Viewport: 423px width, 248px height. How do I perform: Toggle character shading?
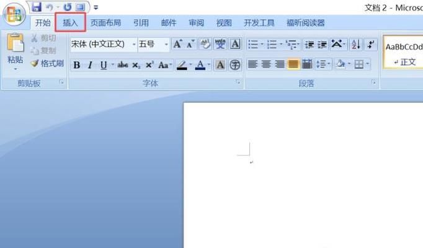click(x=220, y=65)
